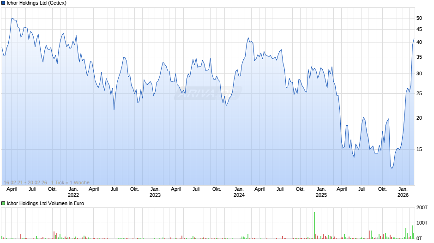The height and width of the screenshot is (243, 434).
Task: Click the 'Jan. 2023' time axis label
Action: click(x=155, y=192)
